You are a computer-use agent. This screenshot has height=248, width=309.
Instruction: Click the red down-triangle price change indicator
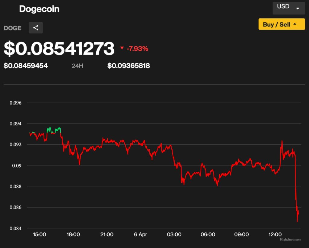point(122,48)
